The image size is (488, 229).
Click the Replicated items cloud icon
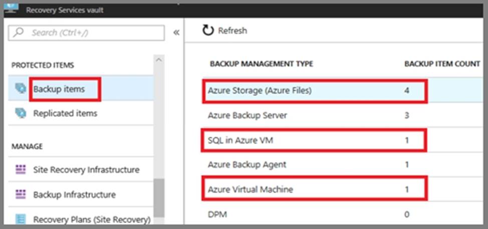click(20, 113)
